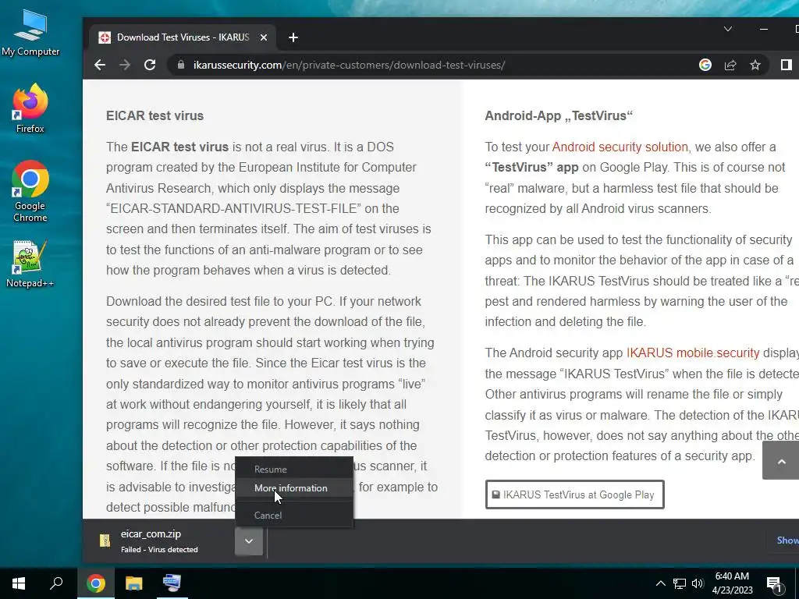The image size is (799, 599).
Task: Open a new tab with plus button
Action: tap(293, 37)
